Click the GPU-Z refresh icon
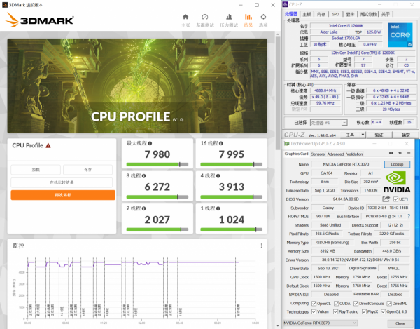This screenshot has height=329, width=420. [x=400, y=153]
